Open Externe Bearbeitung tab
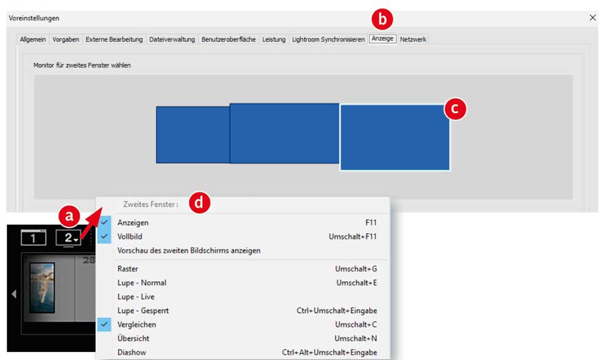This screenshot has width=609, height=360. (114, 39)
